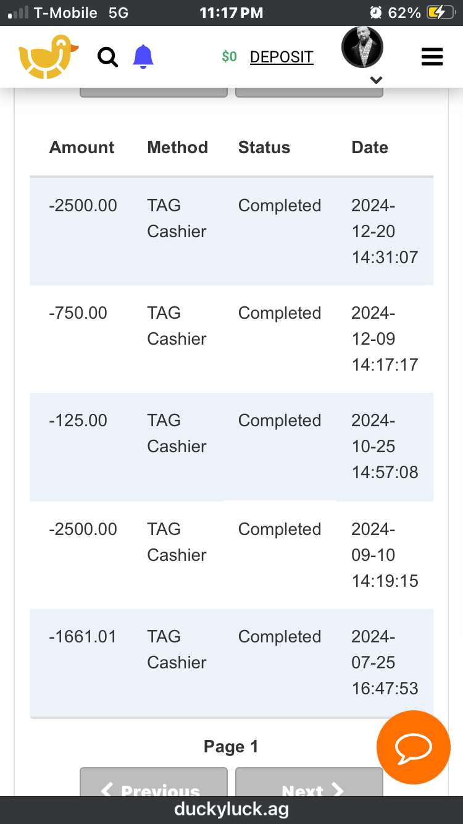Go to the Previous page button
The width and height of the screenshot is (463, 824).
click(x=154, y=786)
